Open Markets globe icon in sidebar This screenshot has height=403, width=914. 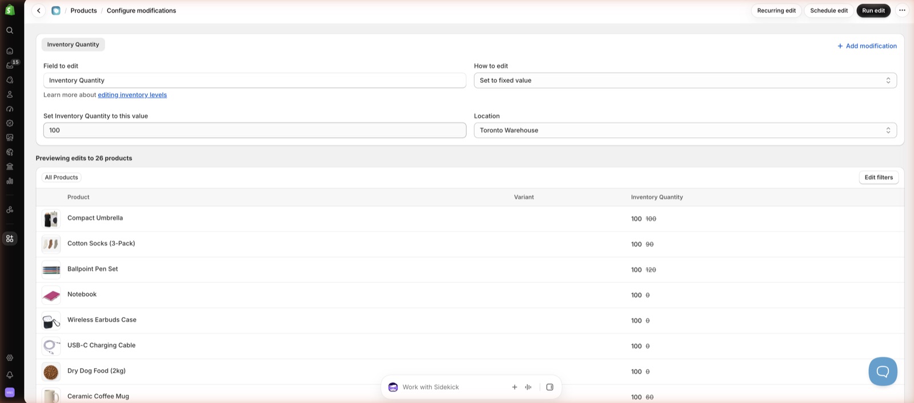10,152
